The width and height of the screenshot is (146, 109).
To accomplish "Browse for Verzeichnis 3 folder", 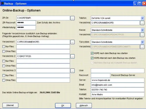I will 72,71.
